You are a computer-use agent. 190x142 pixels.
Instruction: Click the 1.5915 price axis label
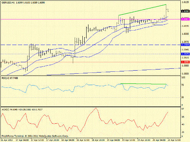coord(185,58)
